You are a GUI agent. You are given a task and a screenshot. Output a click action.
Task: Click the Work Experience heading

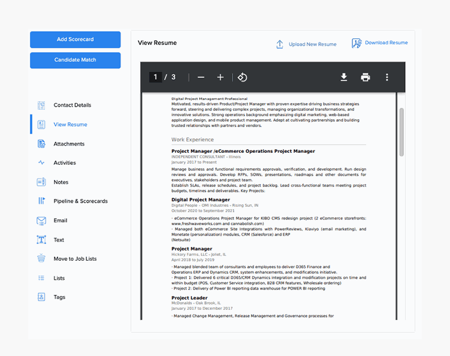[x=192, y=140]
